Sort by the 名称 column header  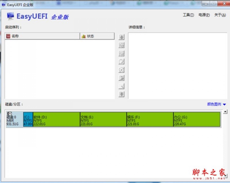click(43, 36)
